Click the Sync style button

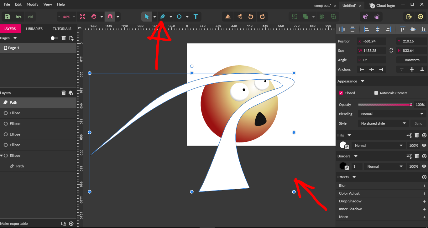click(418, 123)
